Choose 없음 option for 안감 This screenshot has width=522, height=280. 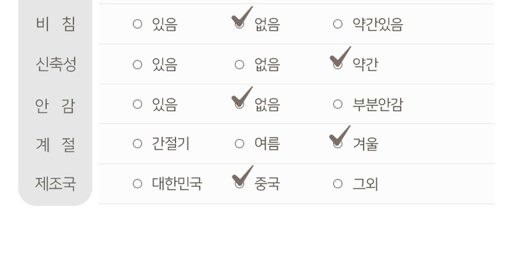coord(239,104)
